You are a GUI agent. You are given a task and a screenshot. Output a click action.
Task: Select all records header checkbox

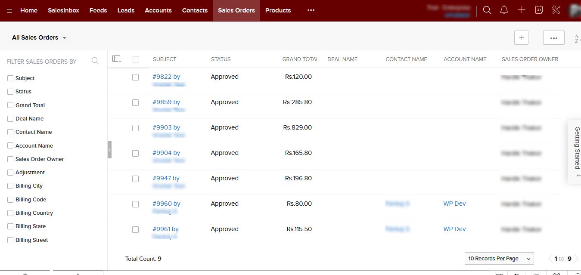(x=136, y=59)
